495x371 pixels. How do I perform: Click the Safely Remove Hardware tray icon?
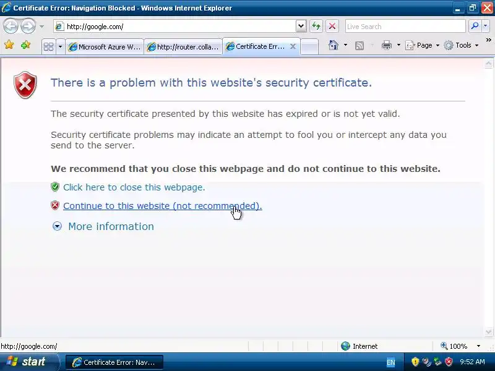[x=438, y=362]
